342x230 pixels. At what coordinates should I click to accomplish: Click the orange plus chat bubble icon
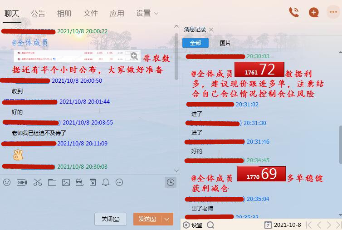[x=313, y=12]
